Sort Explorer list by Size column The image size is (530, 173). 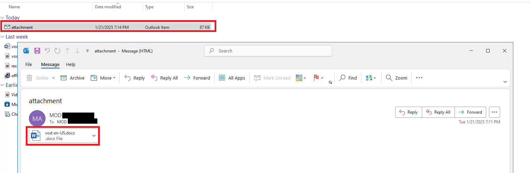[190, 7]
